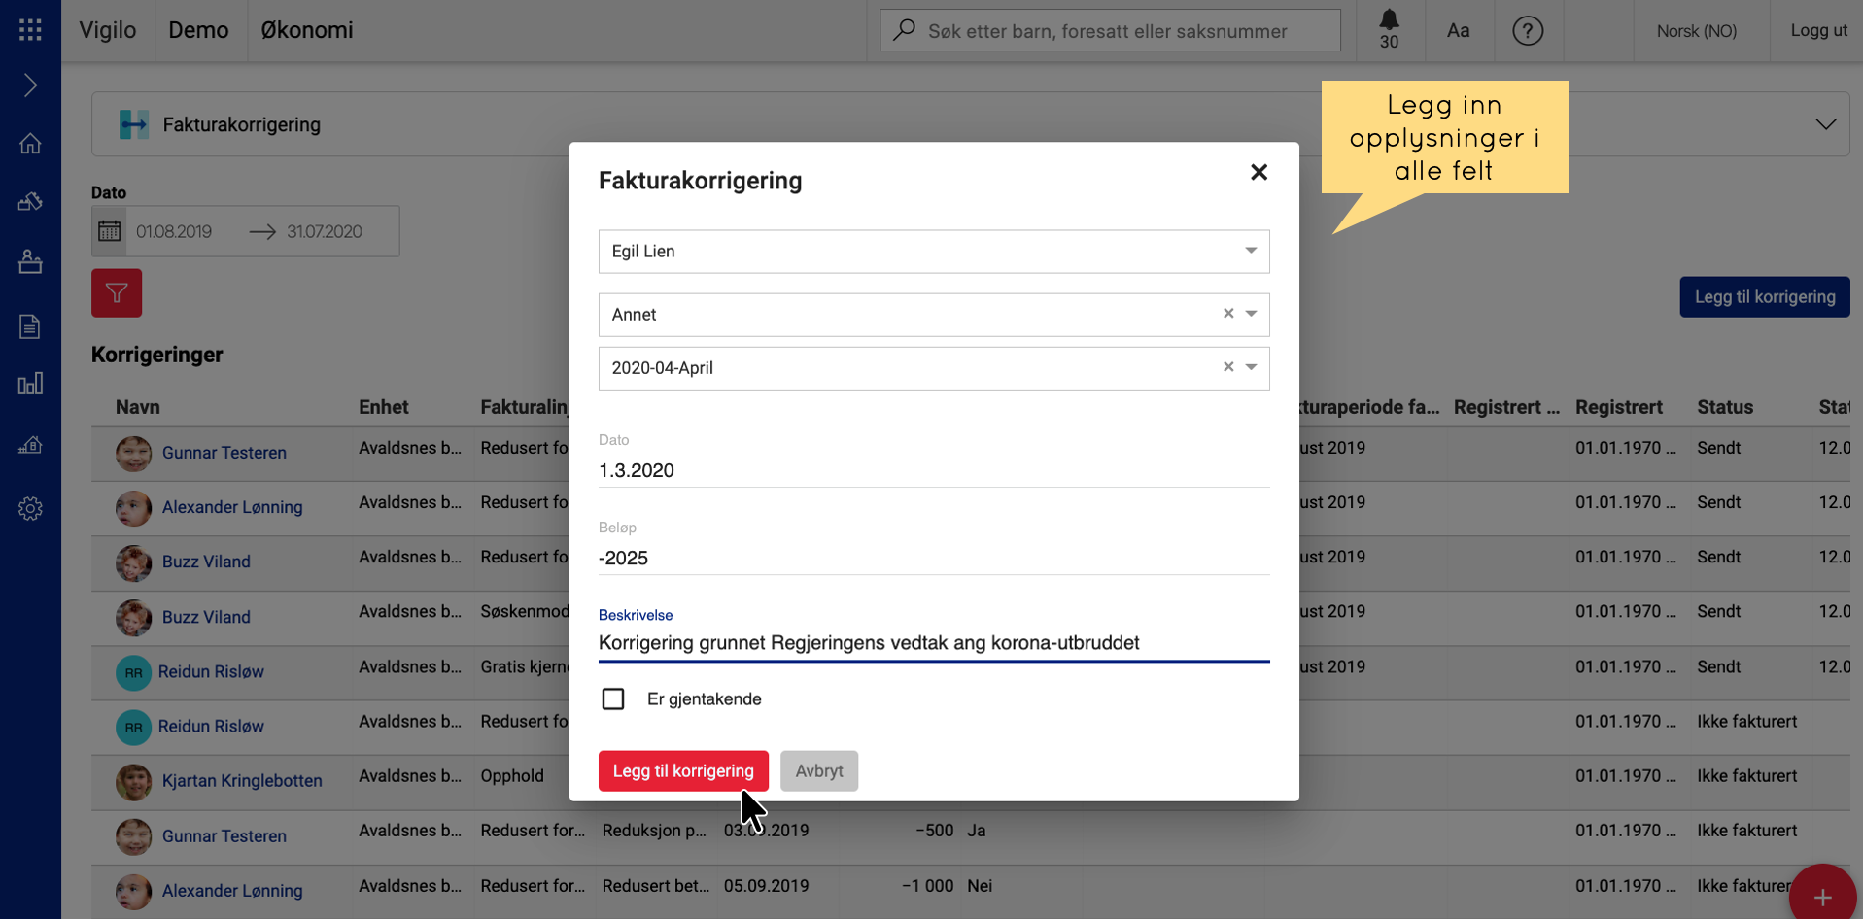Select the Demo item in the top bar
The image size is (1863, 919).
tap(198, 30)
